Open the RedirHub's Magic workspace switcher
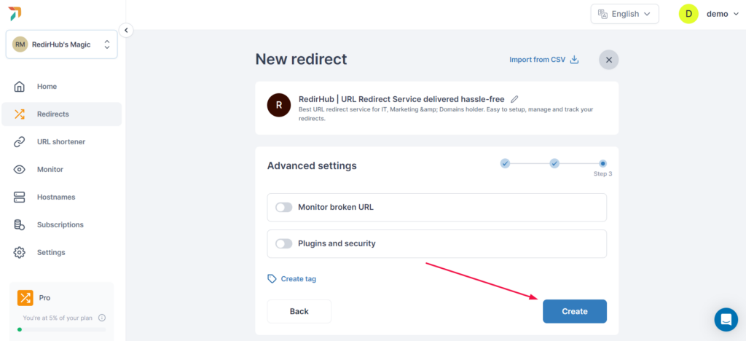The width and height of the screenshot is (746, 341). (x=61, y=44)
